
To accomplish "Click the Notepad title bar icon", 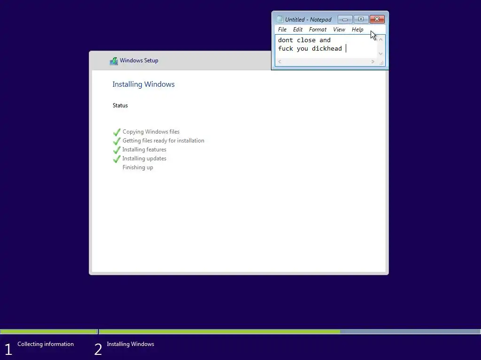I will pos(280,19).
